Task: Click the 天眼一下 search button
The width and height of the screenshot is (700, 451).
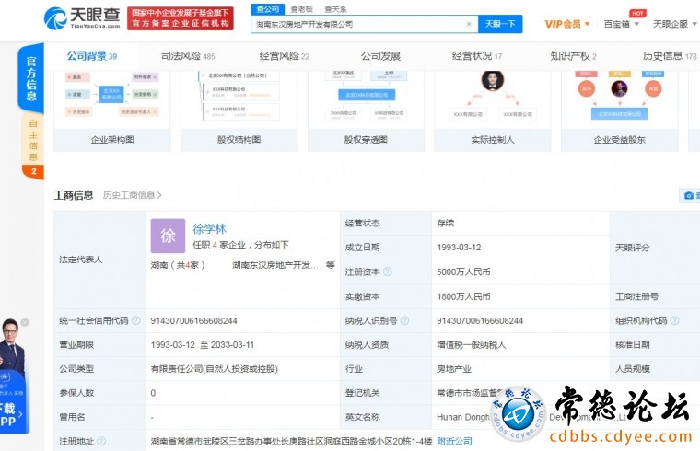Action: [500, 24]
